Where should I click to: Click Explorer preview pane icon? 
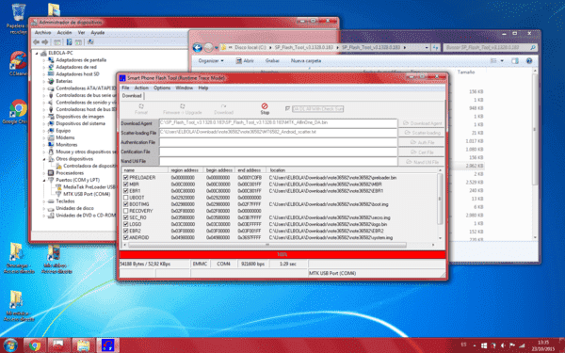point(515,61)
